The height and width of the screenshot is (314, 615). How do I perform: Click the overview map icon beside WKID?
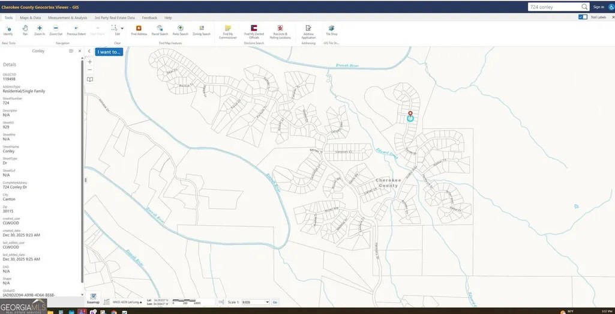(106, 302)
